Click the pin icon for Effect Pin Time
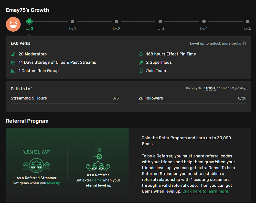 tap(141, 54)
